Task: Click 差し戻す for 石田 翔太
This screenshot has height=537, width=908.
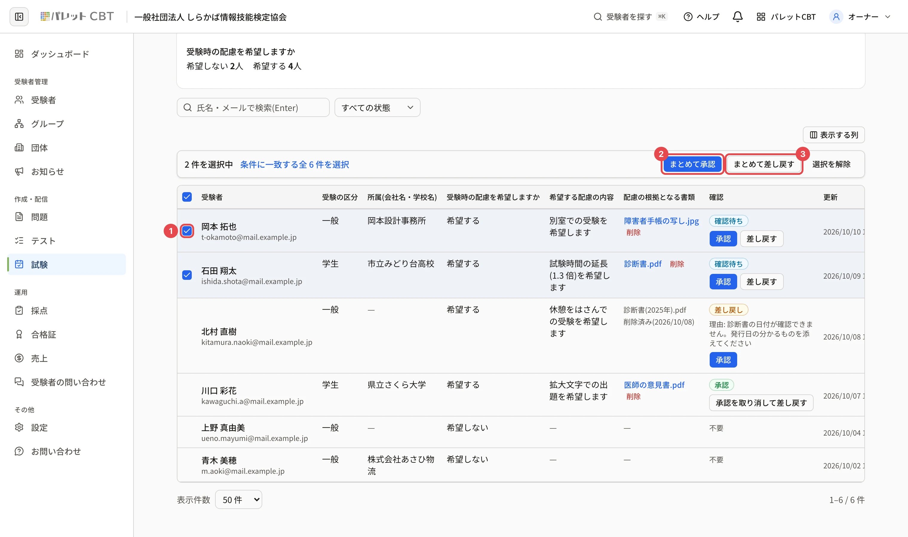Action: tap(762, 282)
